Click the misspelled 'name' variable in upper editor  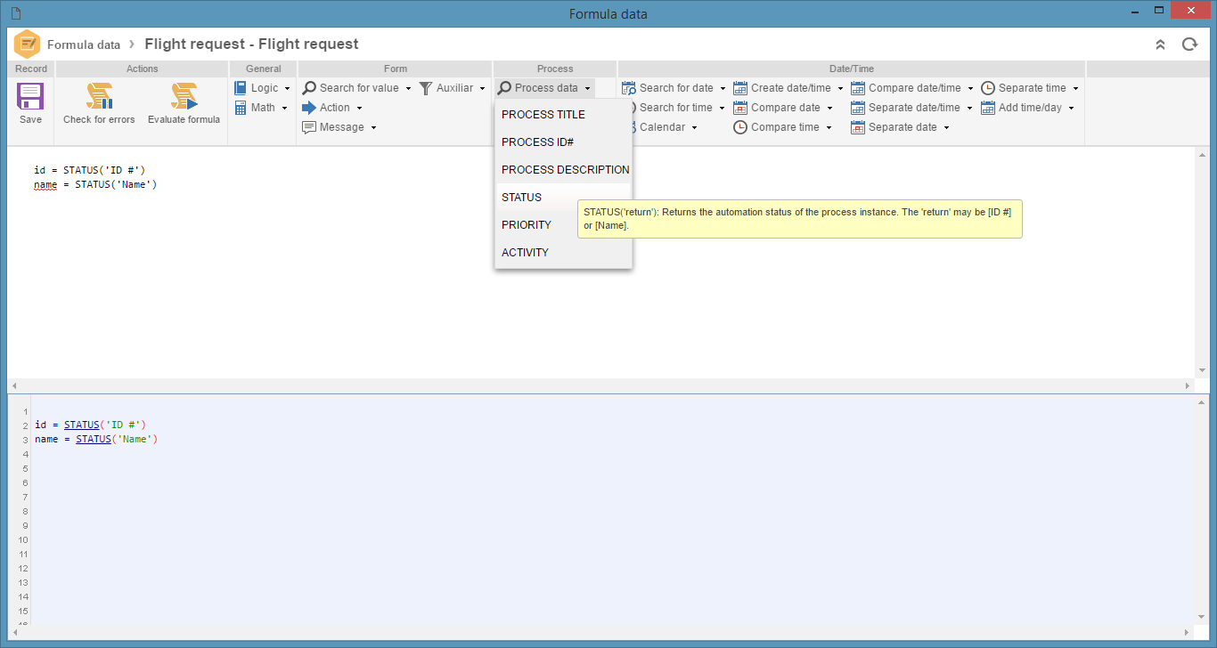pyautogui.click(x=45, y=184)
